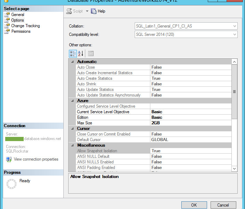Viewport: 245px width, 209px height.
Task: Sort options alphabetically
Action: pos(81,54)
